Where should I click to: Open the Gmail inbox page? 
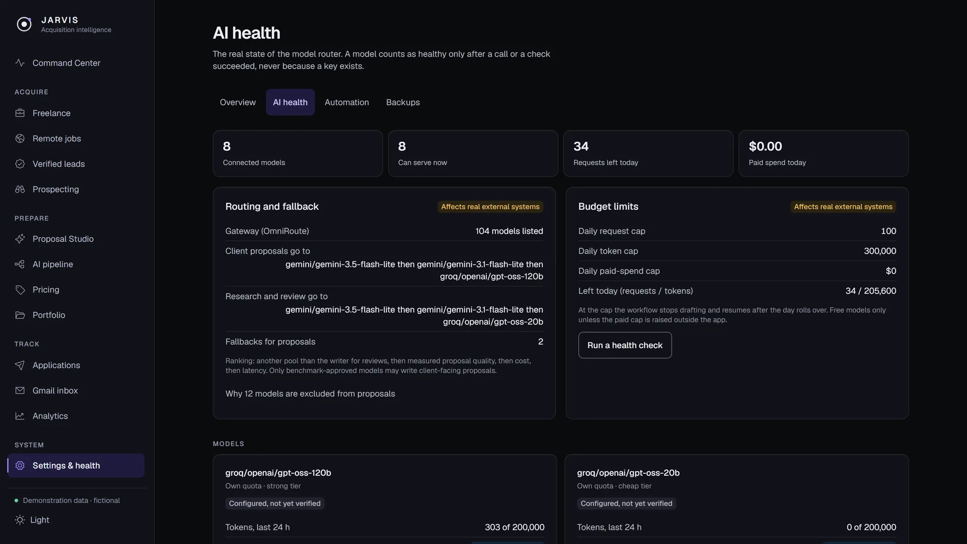76,390
